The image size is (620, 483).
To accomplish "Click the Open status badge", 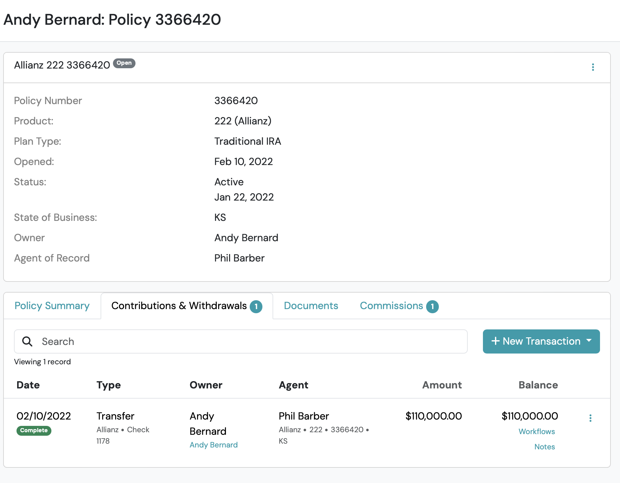I will click(x=124, y=63).
